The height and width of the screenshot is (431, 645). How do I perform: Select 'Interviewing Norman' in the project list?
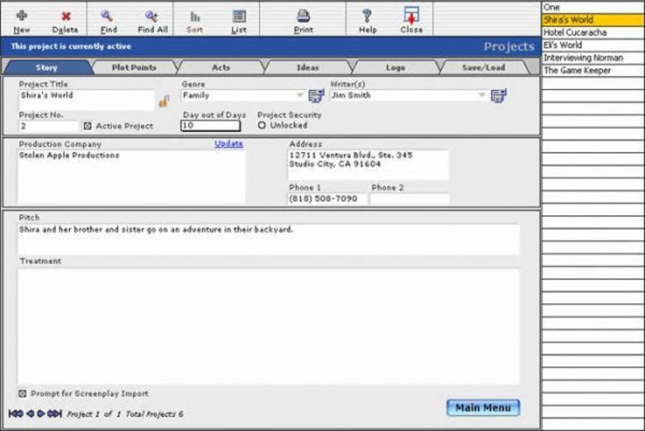point(593,58)
